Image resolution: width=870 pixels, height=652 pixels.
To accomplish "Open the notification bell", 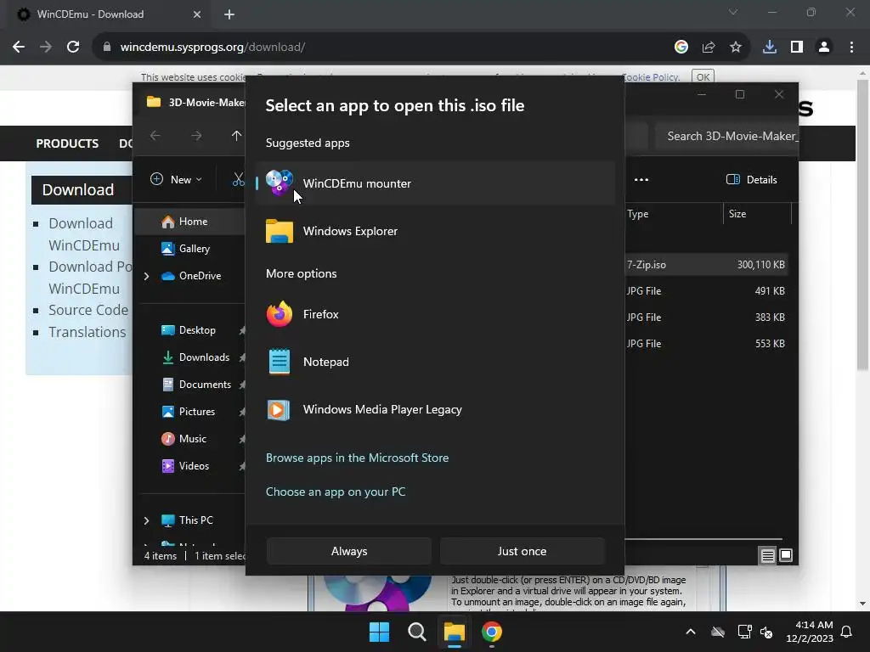I will point(846,632).
